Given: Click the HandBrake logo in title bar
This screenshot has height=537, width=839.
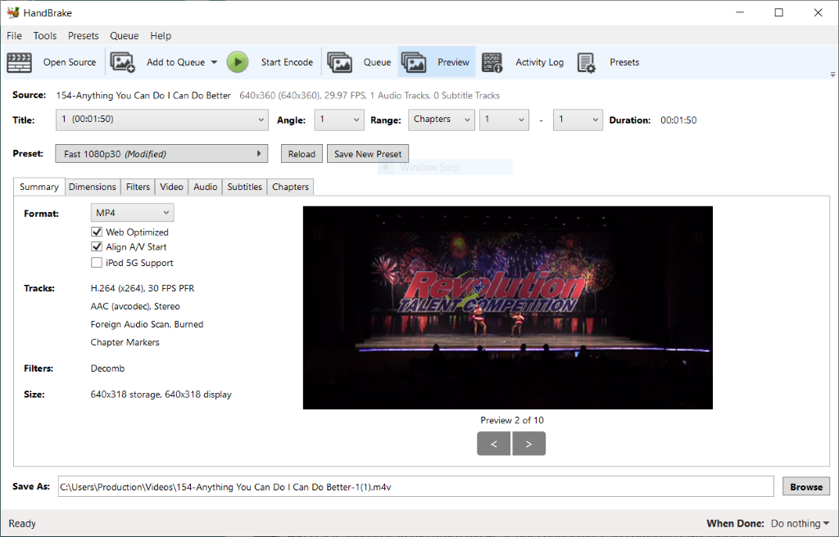Looking at the screenshot, I should tap(12, 12).
